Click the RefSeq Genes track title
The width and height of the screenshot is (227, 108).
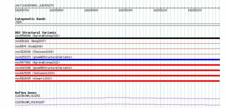(x=26, y=93)
